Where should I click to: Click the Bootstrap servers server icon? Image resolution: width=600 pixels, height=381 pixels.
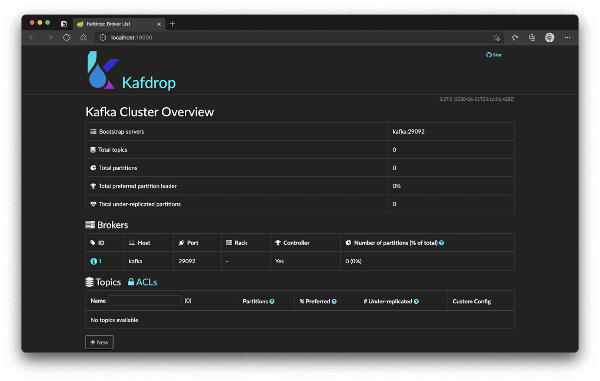(93, 131)
